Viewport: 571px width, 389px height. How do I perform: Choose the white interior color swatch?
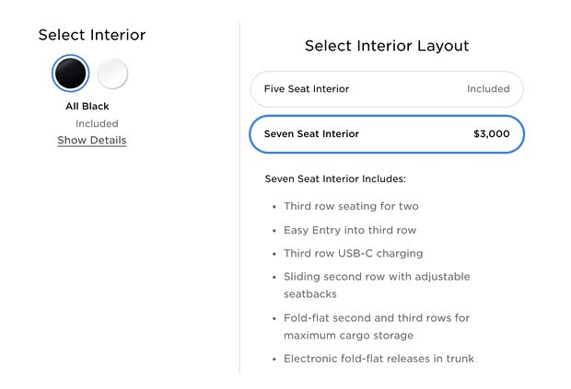[112, 74]
